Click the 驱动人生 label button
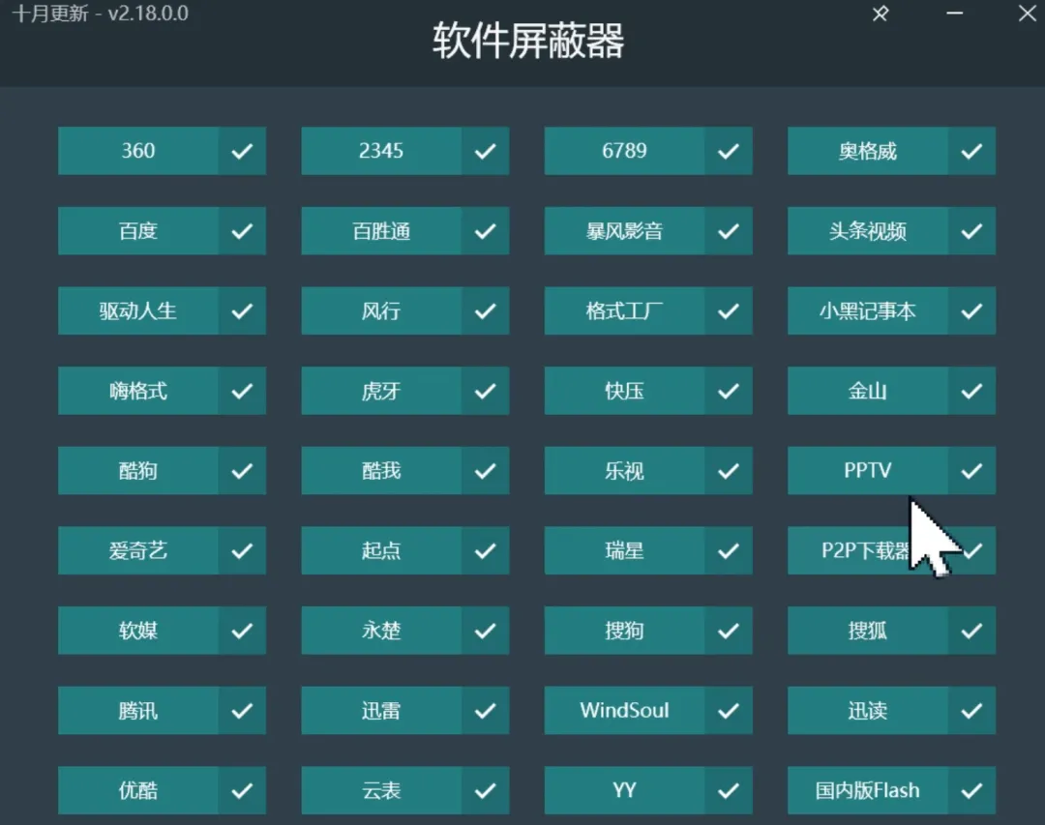This screenshot has width=1045, height=825. tap(138, 311)
